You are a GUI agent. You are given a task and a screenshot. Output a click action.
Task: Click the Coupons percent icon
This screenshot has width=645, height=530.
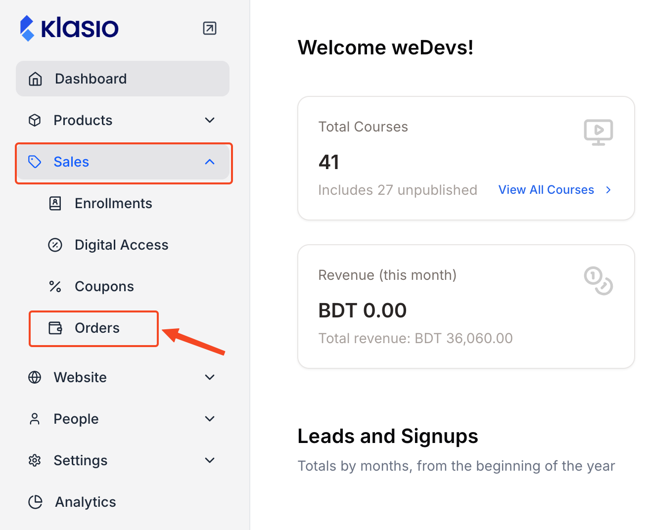coord(55,286)
